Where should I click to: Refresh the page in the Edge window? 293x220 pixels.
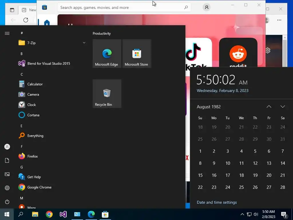pyautogui.click(x=26, y=20)
